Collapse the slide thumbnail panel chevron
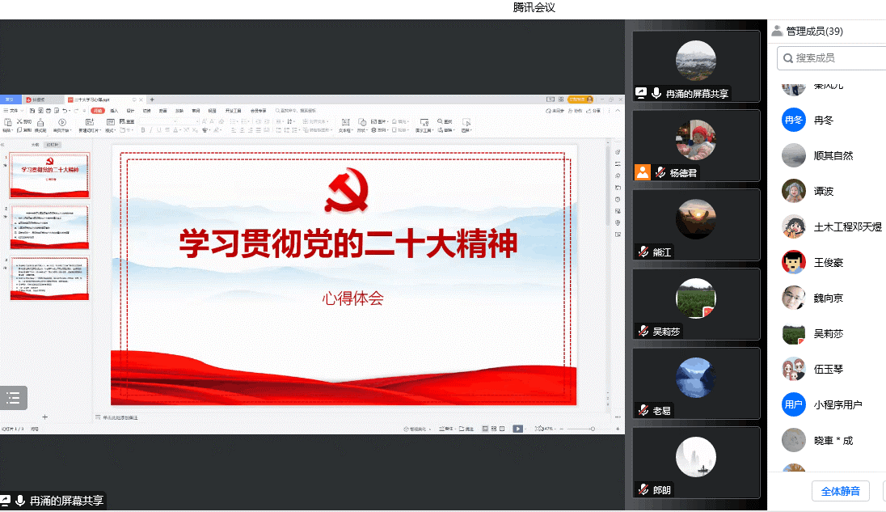This screenshot has height=512, width=886. pyautogui.click(x=3, y=144)
